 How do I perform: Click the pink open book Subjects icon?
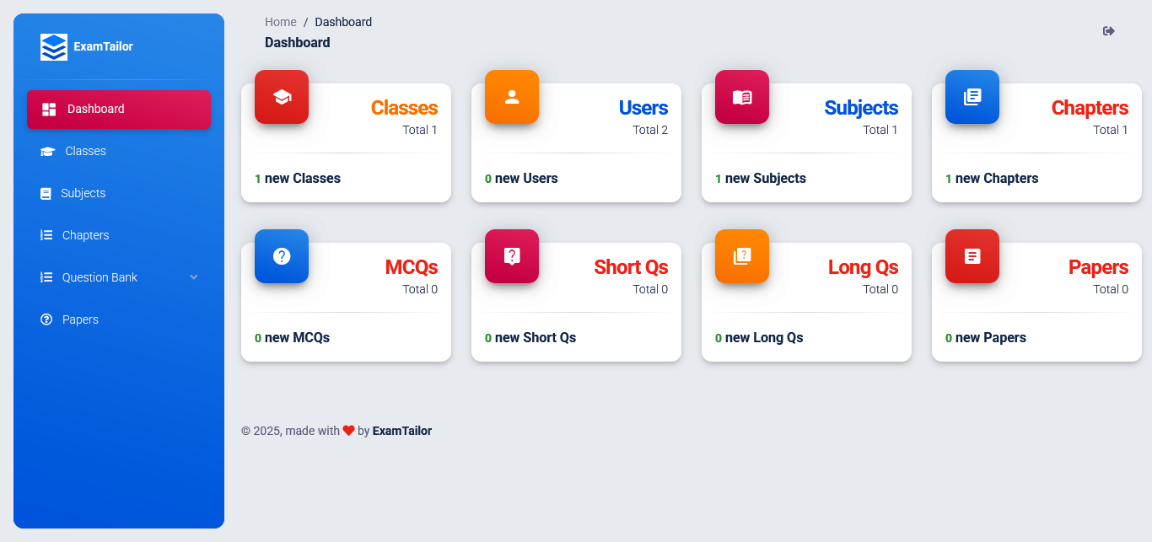[x=742, y=97]
